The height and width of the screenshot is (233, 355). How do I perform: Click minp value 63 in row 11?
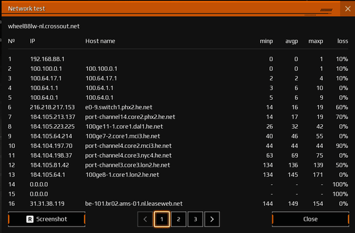coord(270,156)
